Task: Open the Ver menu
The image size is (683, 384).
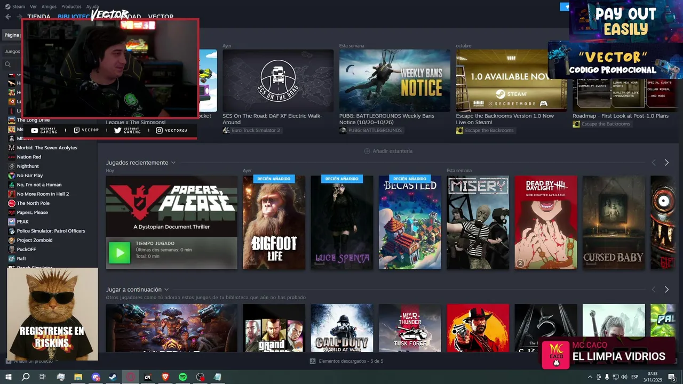Action: tap(33, 6)
